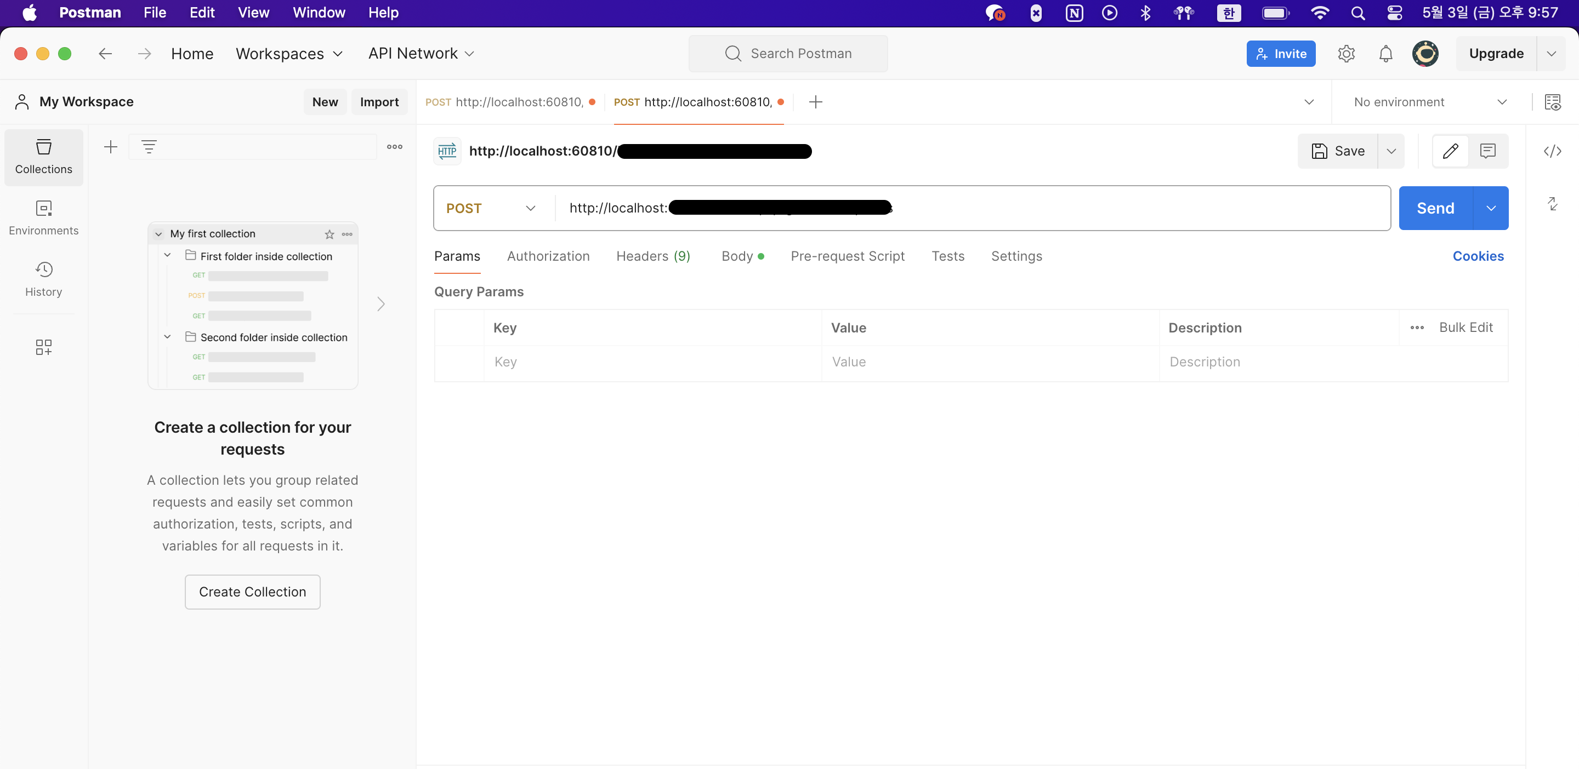Screen dimensions: 1579x769
Task: Open the comments icon next to edit
Action: click(x=1487, y=151)
